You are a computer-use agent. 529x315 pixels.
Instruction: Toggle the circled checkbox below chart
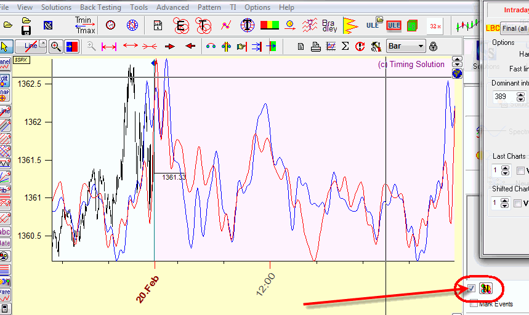click(x=471, y=289)
